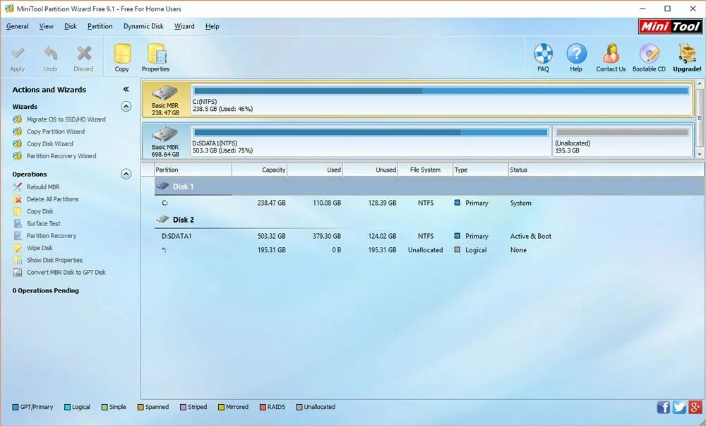Open the Facebook icon
The height and width of the screenshot is (426, 706).
(663, 407)
